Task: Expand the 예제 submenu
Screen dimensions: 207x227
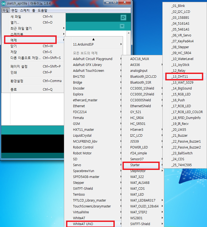Action: [x=33, y=40]
